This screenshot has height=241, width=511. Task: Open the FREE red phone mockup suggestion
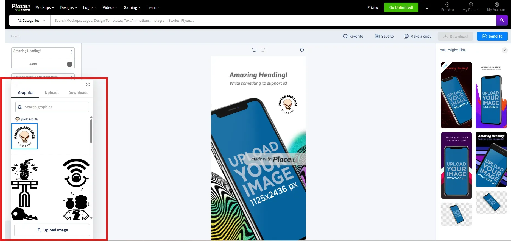456,95
